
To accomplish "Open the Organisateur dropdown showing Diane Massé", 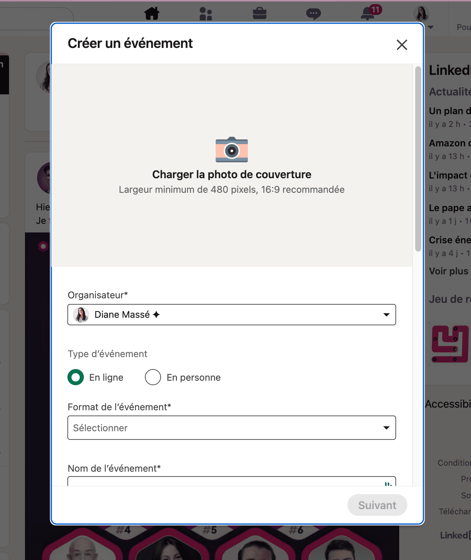I will pos(232,315).
